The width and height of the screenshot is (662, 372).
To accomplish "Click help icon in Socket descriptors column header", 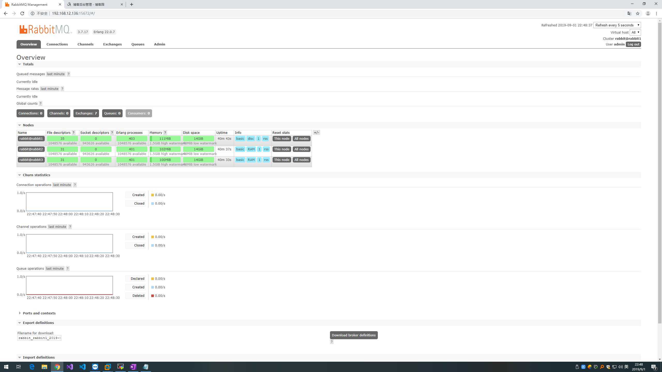I will [x=112, y=133].
